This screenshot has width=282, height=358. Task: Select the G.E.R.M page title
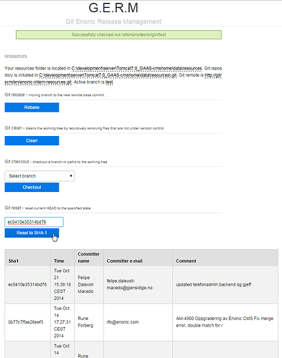113,8
